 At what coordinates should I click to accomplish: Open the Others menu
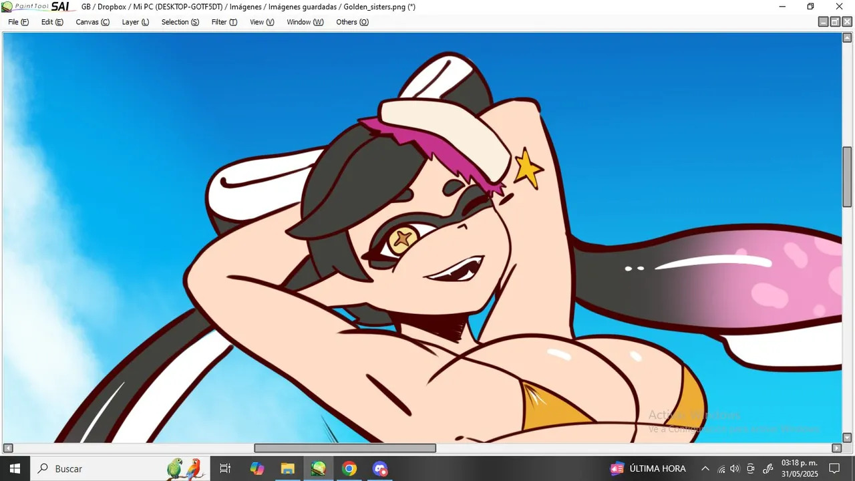pyautogui.click(x=352, y=22)
